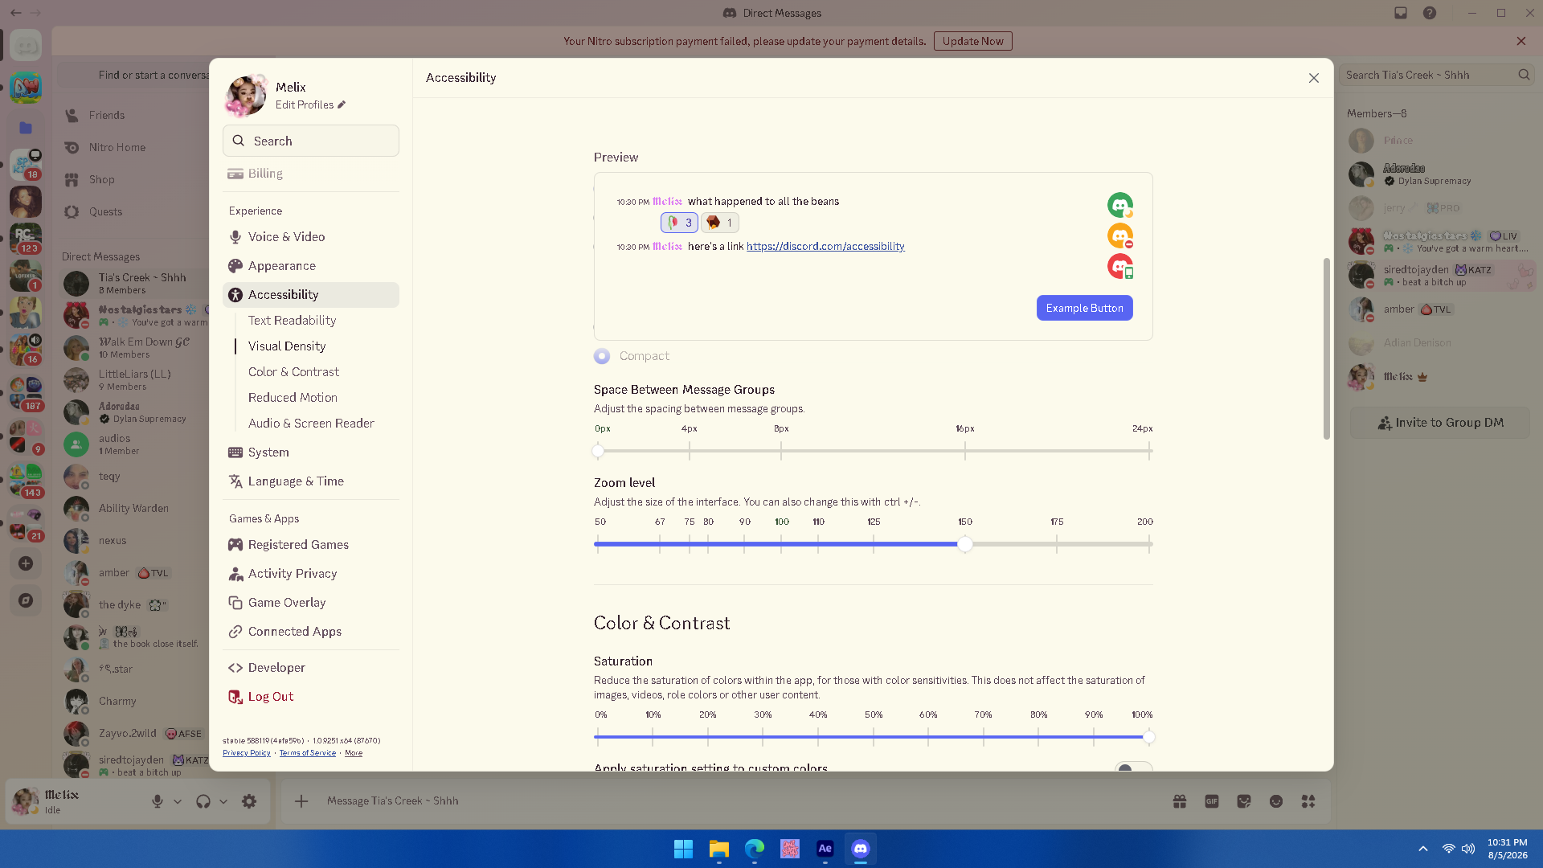Click the reaction with count 1
Viewport: 1543px width, 868px height.
[720, 223]
